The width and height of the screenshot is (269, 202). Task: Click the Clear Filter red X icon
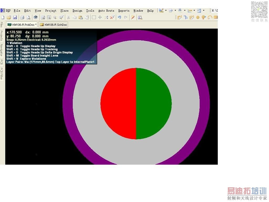112,17
